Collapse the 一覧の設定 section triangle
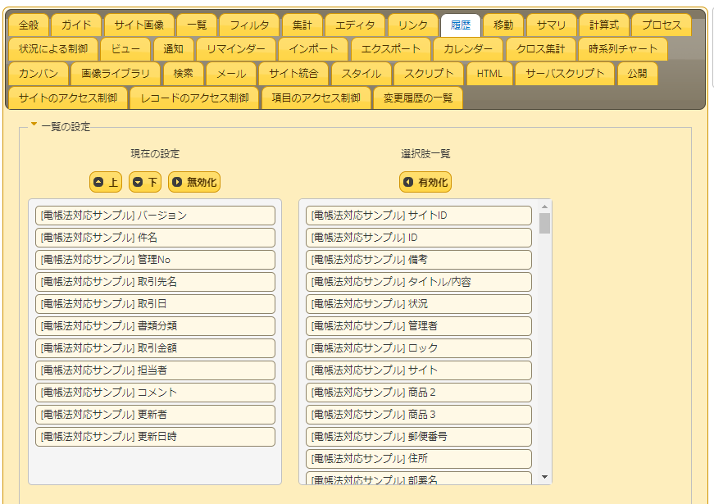 point(34,124)
